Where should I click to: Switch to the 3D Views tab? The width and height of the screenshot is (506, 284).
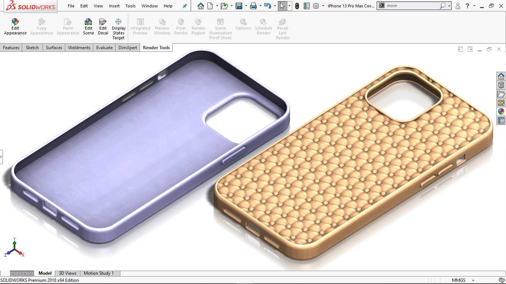click(x=67, y=273)
